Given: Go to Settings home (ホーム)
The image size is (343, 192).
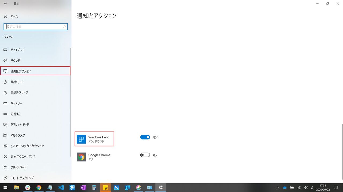Looking at the screenshot, I should coord(13,16).
